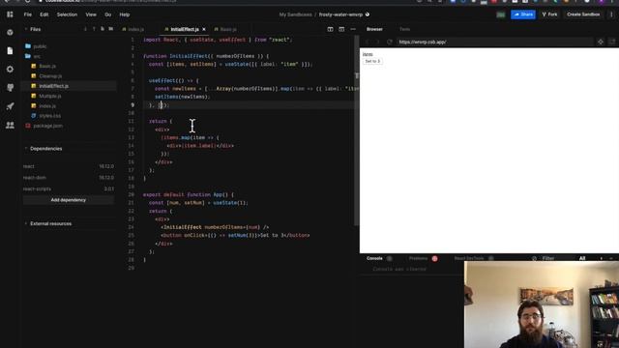Viewport: 619px width, 348px height.
Task: Toggle the preview layout icon beside split
Action: tap(341, 29)
